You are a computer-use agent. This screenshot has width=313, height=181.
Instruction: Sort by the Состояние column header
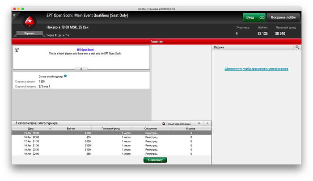pos(151,129)
